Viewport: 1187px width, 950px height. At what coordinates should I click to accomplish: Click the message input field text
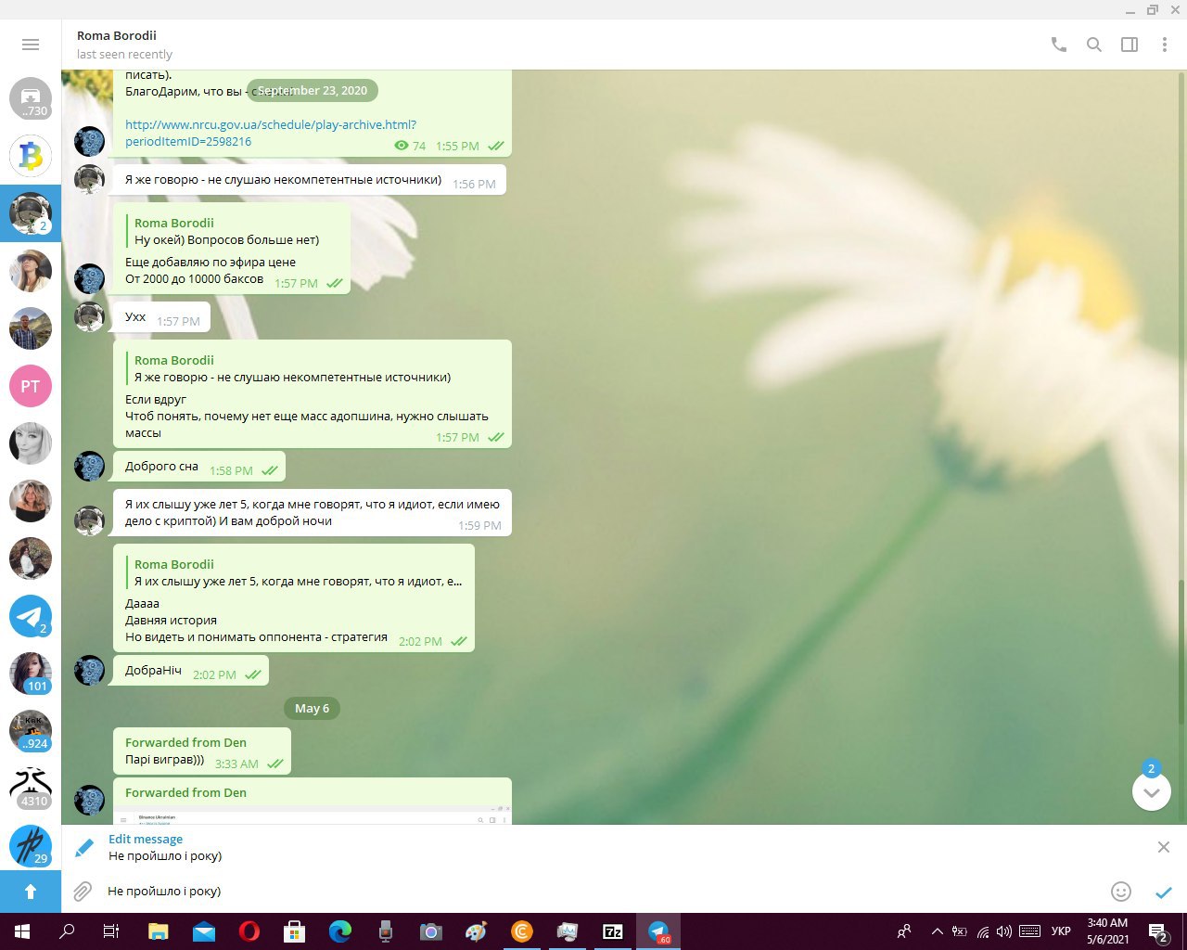[x=164, y=891]
